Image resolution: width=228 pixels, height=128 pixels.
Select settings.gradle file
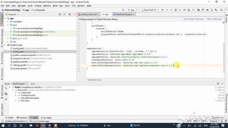coord(26,65)
